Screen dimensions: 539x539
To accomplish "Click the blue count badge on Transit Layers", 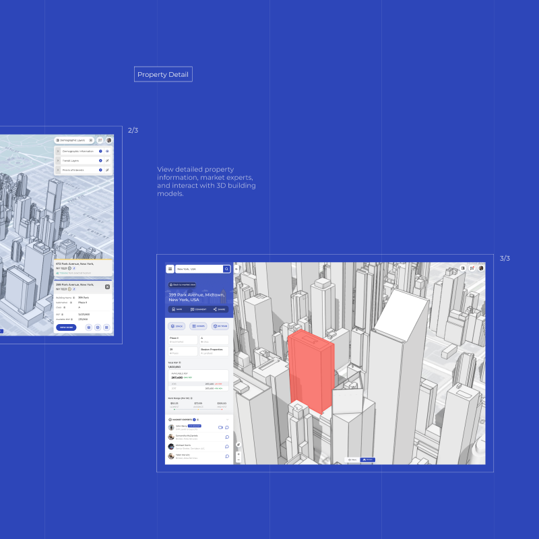I will pos(100,160).
